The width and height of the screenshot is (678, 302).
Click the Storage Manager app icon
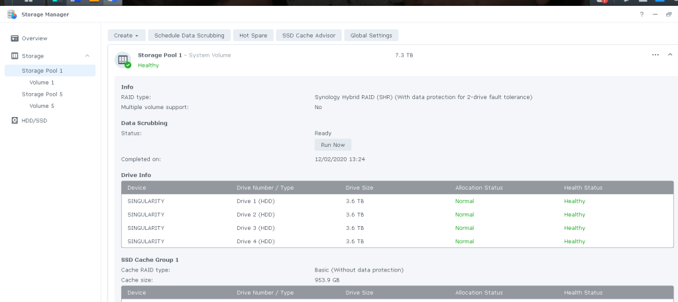(x=12, y=15)
